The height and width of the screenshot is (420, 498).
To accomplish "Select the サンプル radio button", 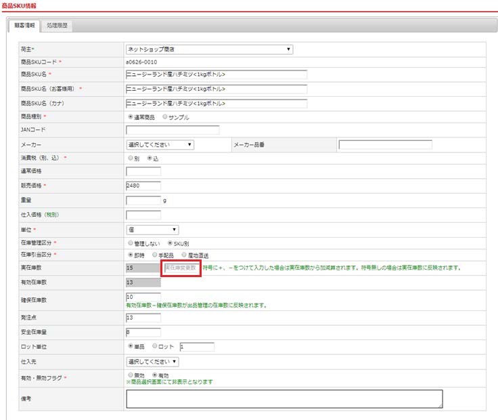I will pos(165,117).
